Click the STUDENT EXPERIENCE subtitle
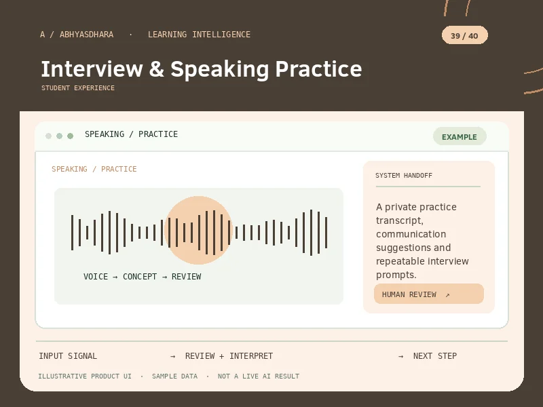 [x=78, y=88]
